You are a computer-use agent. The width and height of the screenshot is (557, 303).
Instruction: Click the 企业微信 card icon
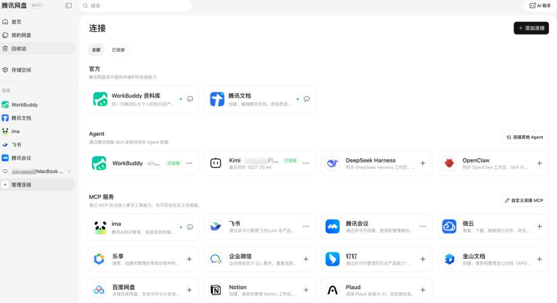pos(216,259)
